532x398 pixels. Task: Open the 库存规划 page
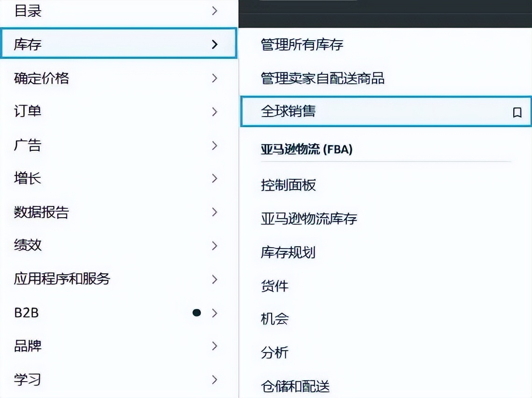[288, 253]
